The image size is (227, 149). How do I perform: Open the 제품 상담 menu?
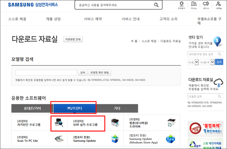pyautogui.click(x=53, y=19)
